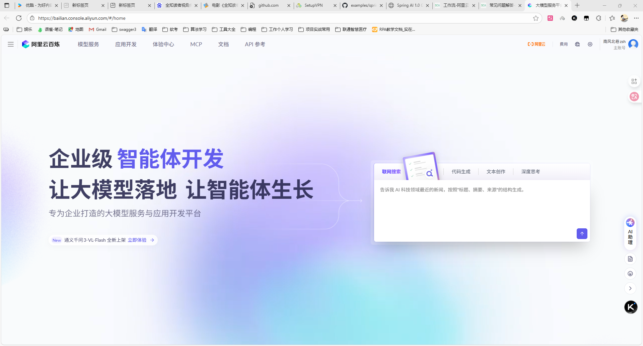Open the RPA教学文档 bookmark
The image size is (643, 346).
pyautogui.click(x=394, y=30)
